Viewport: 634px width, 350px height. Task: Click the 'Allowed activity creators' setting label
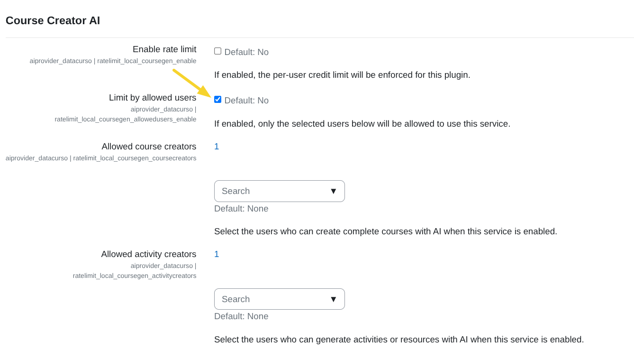[x=148, y=254]
